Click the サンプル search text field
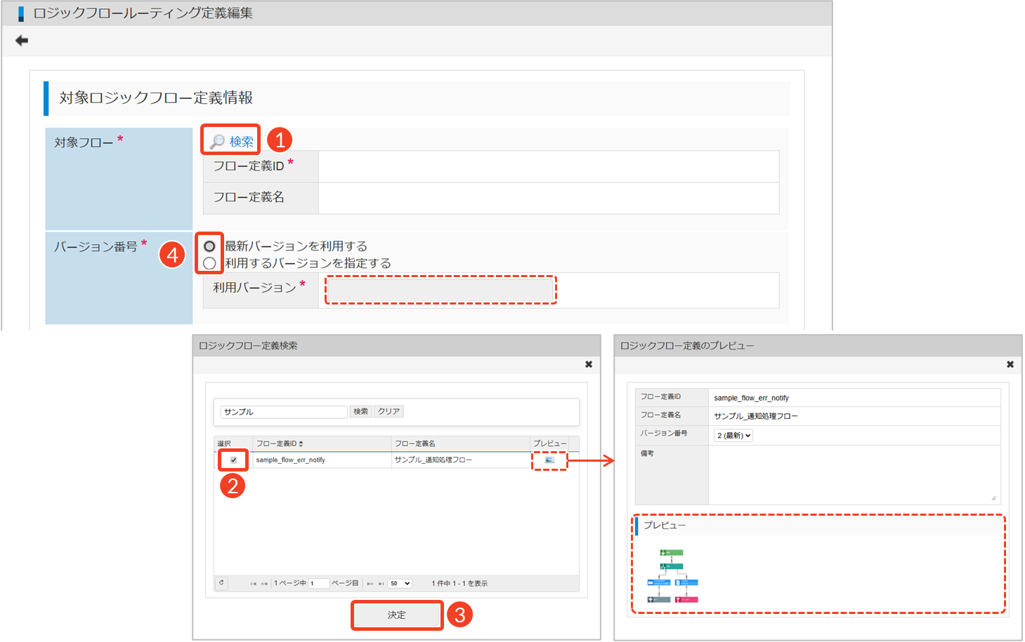1025x642 pixels. point(284,412)
